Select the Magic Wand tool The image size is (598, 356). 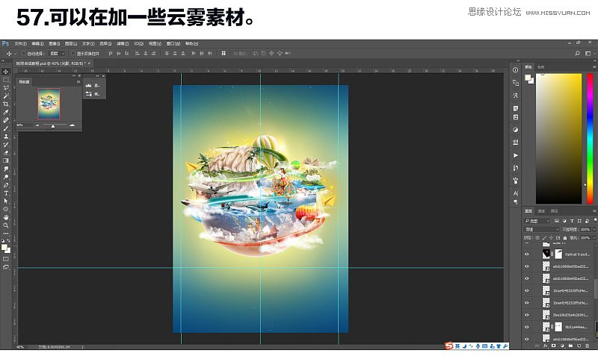6,96
